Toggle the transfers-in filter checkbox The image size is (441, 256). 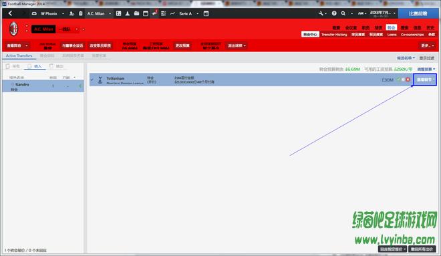click(29, 66)
